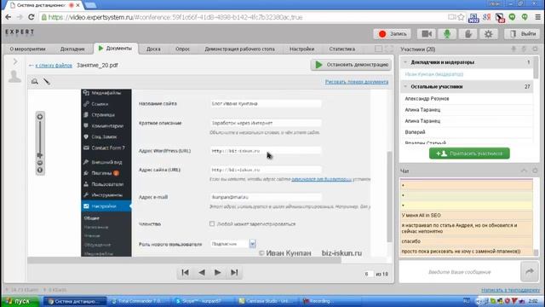Open the О мероприятии tab
This screenshot has height=307, width=545.
click(27, 49)
